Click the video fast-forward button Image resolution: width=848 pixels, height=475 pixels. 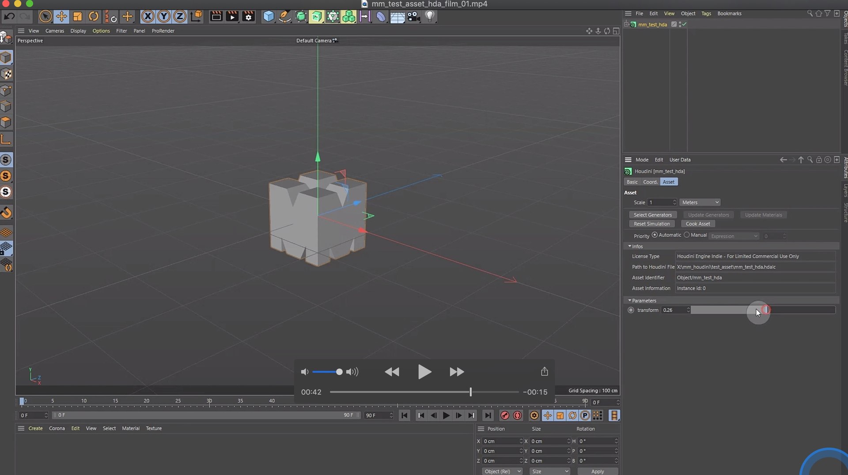click(x=457, y=372)
